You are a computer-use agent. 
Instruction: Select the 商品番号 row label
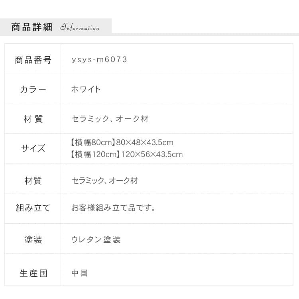pyautogui.click(x=33, y=60)
